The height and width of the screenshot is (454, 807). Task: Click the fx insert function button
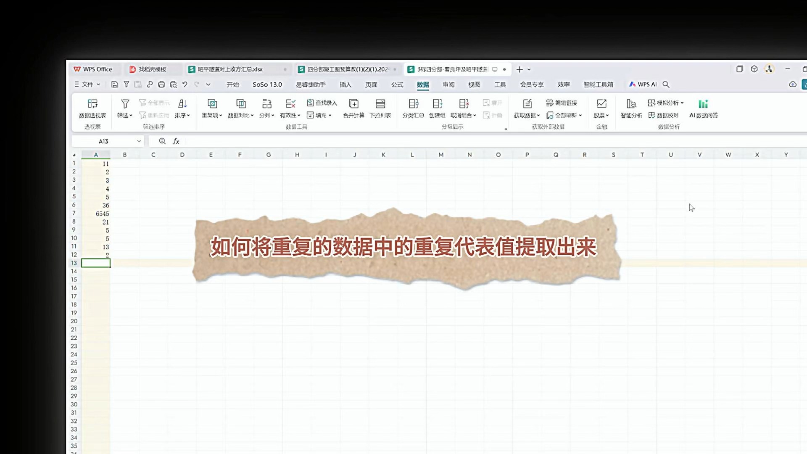coord(176,141)
